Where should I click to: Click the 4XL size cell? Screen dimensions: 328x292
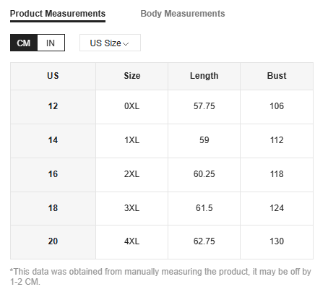coord(132,241)
